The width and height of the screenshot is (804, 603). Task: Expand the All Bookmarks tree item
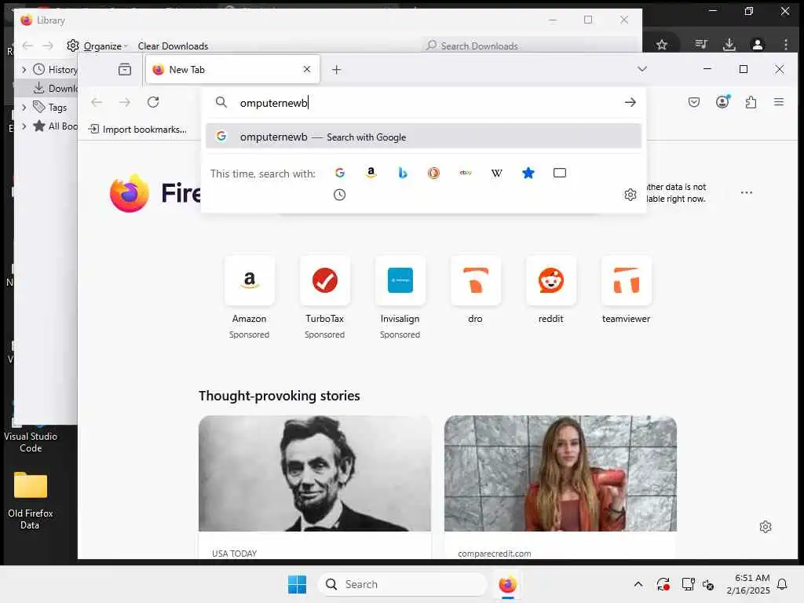point(24,126)
